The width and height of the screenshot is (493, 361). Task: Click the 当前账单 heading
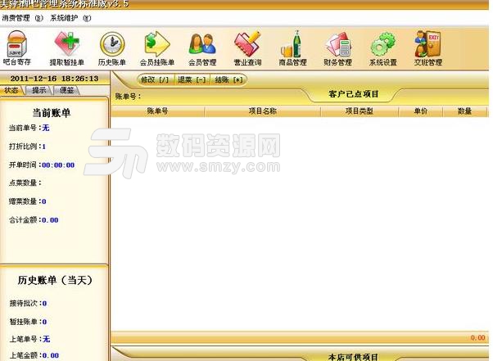tap(52, 113)
